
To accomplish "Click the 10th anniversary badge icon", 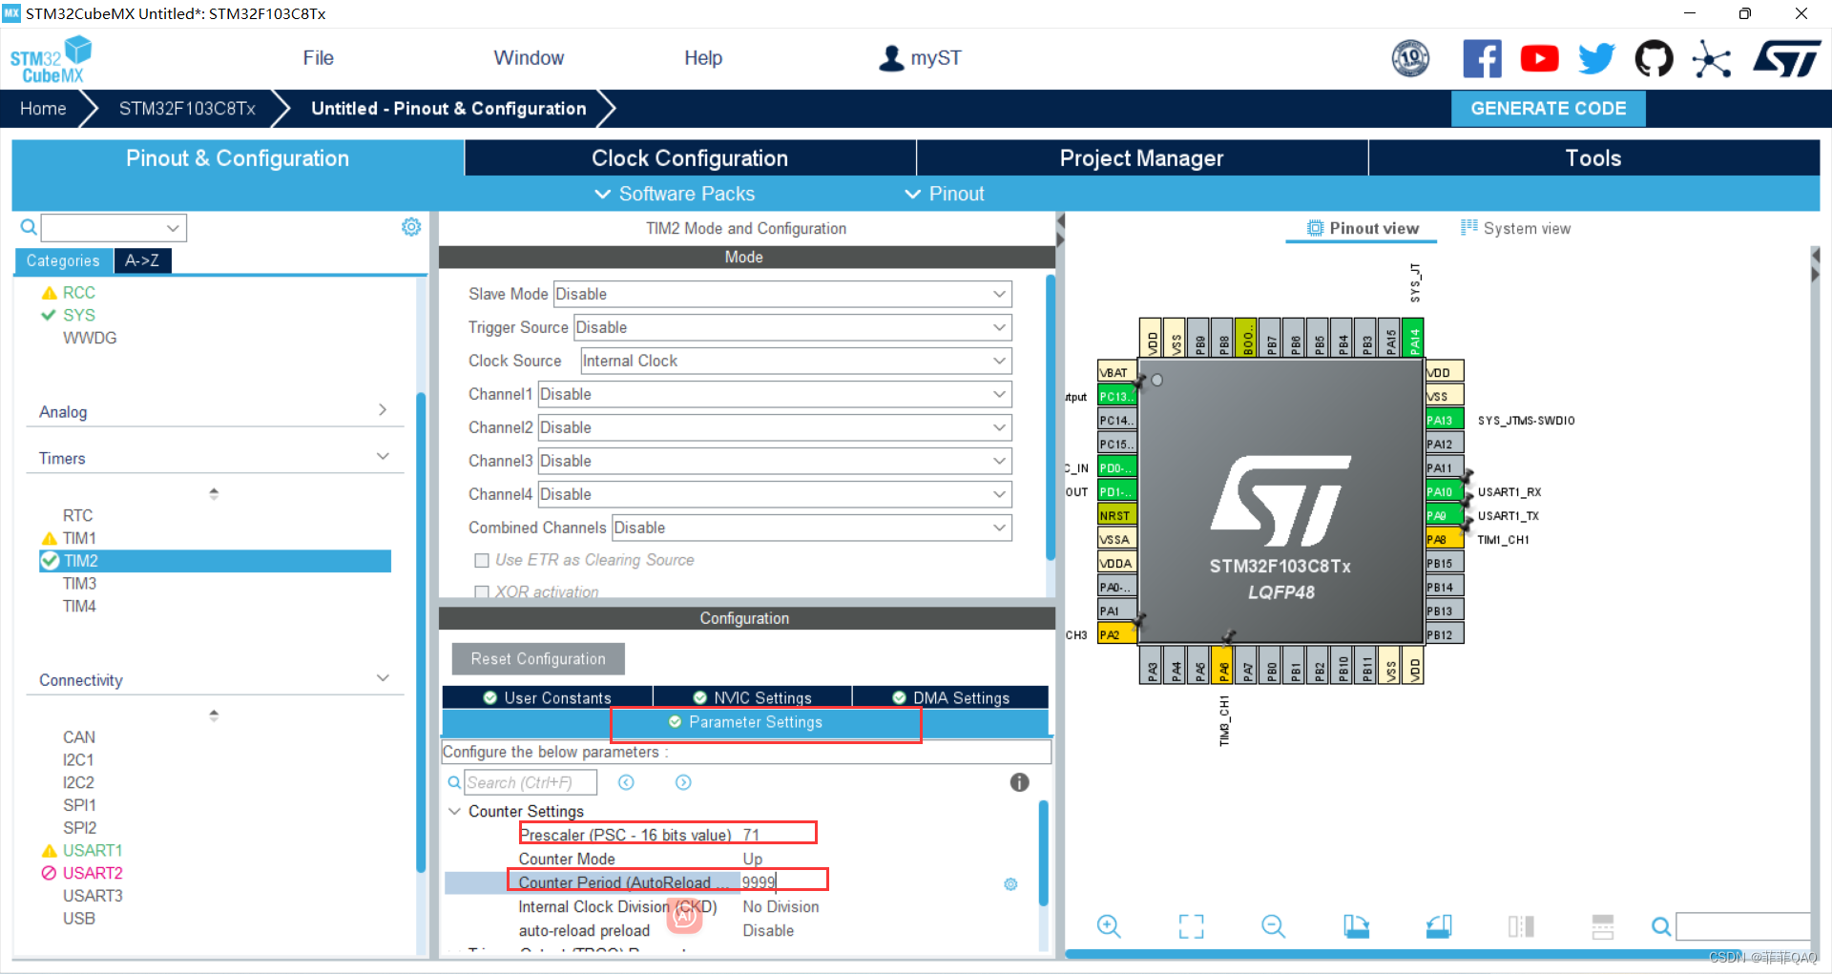I will [x=1410, y=59].
